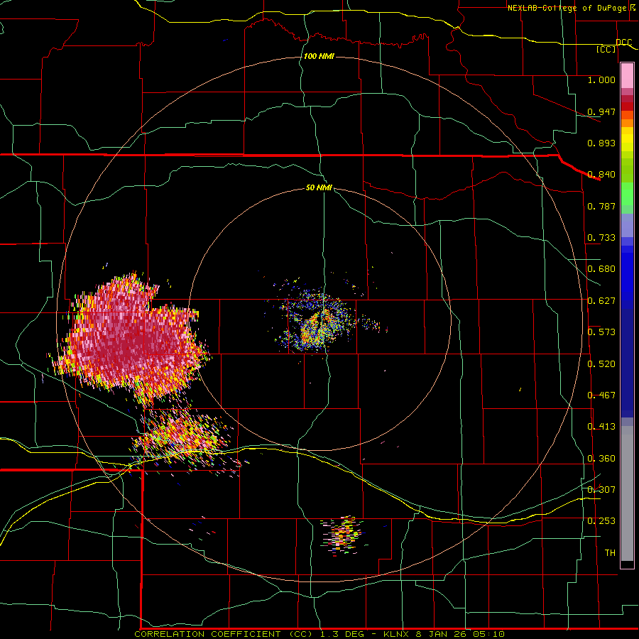Click the 0.680 color scale label
Screen dimensions: 639x639
coord(601,269)
